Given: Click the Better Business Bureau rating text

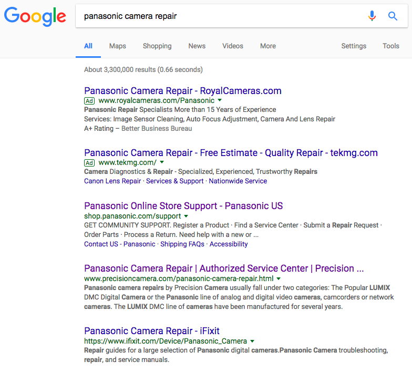Looking at the screenshot, I should tap(157, 128).
